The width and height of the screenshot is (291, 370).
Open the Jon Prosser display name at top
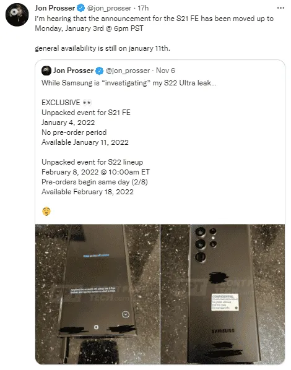pos(55,8)
